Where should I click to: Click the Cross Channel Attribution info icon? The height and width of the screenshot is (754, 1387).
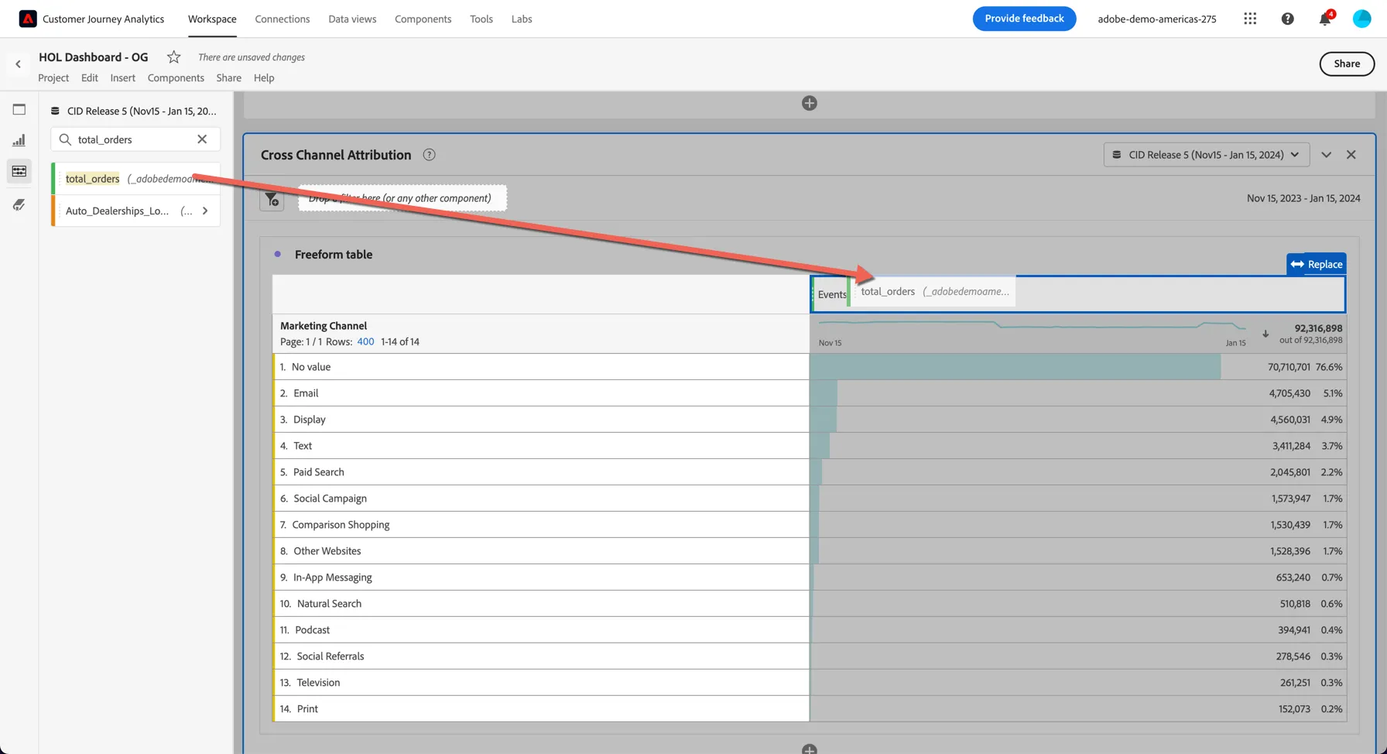[x=429, y=155]
